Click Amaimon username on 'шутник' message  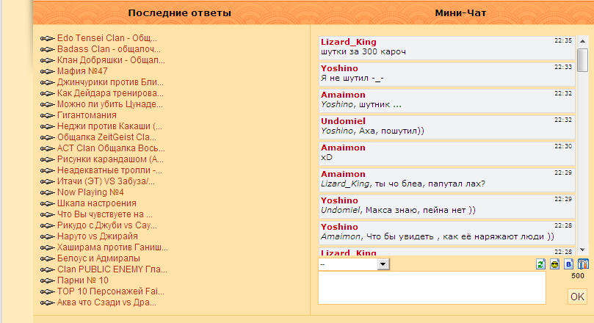(x=343, y=95)
